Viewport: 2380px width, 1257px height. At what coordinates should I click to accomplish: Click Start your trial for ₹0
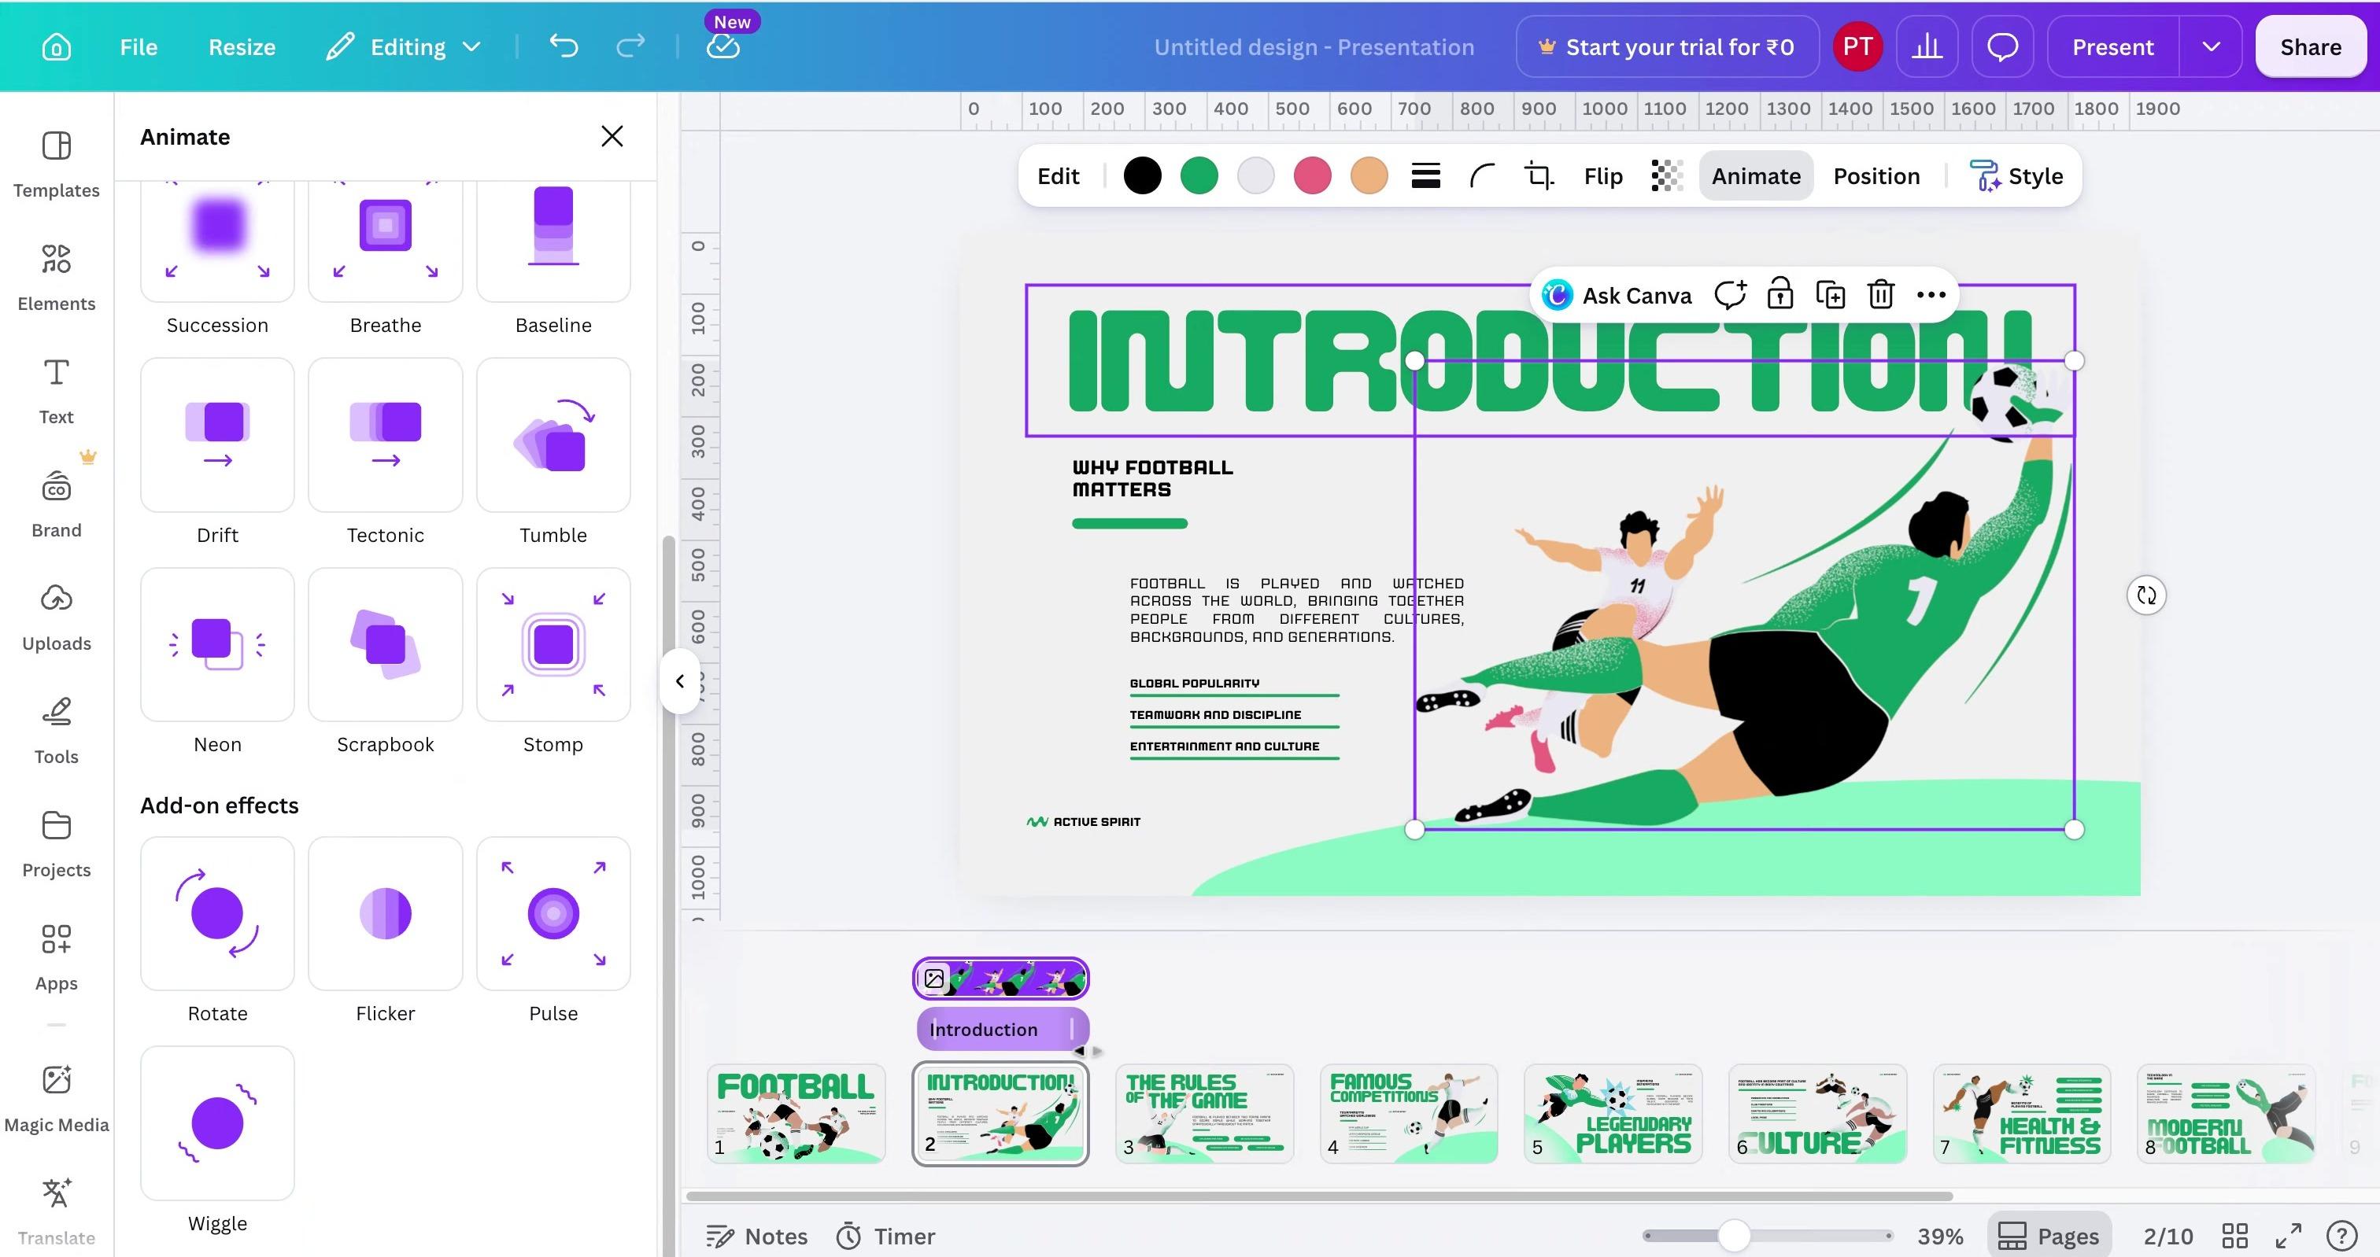[1668, 47]
